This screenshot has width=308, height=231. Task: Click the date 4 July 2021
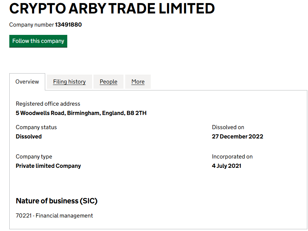click(227, 166)
